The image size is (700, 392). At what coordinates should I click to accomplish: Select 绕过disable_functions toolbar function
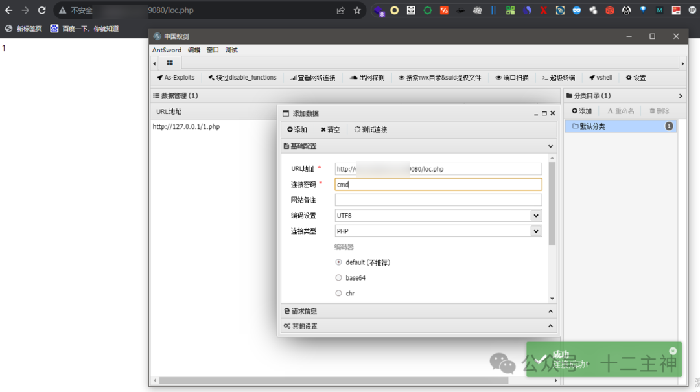(242, 77)
